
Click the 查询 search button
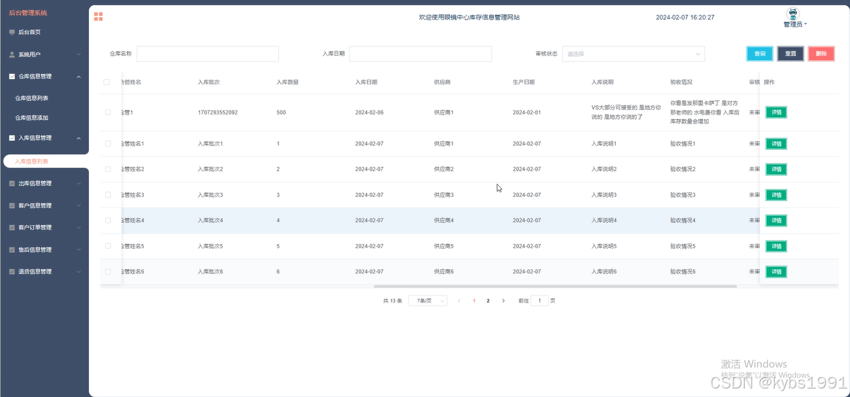point(760,54)
